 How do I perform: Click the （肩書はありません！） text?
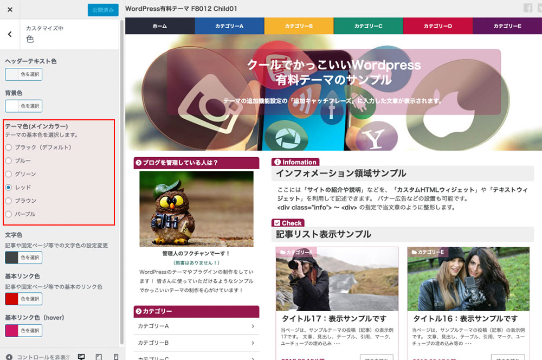(x=196, y=263)
